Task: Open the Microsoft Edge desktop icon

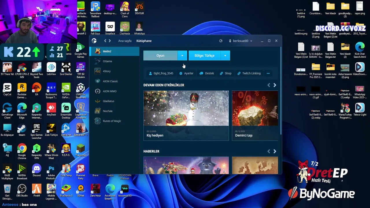Action: [x=22, y=111]
